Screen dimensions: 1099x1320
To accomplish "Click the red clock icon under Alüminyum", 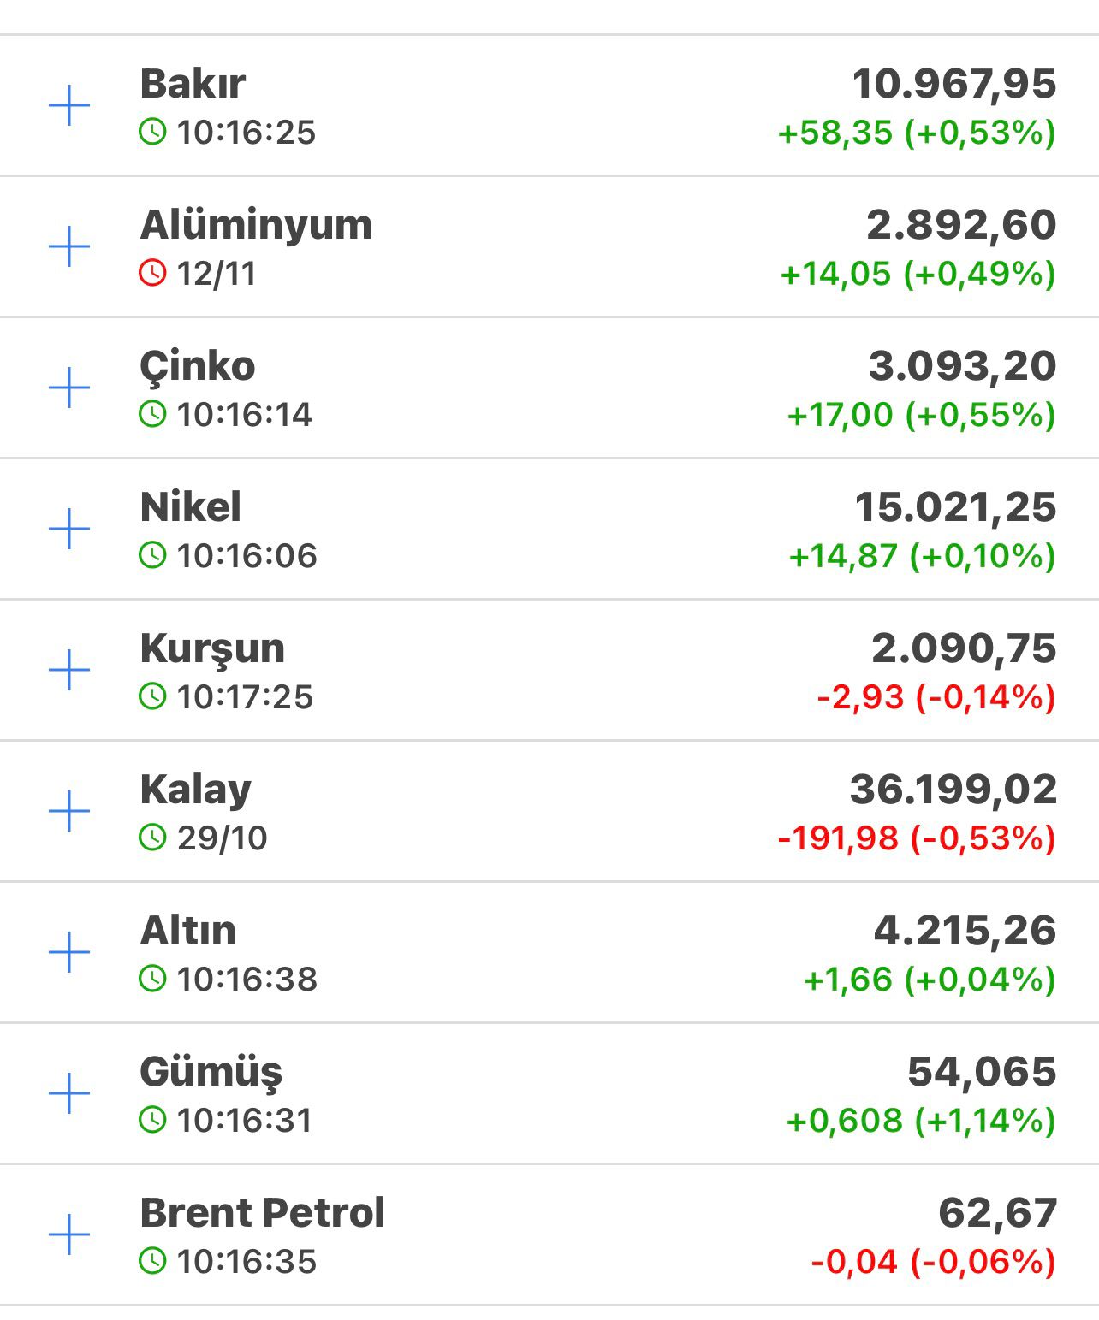I will tap(152, 274).
